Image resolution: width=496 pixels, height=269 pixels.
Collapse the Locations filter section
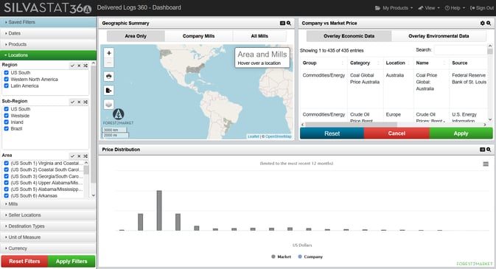tap(48, 55)
